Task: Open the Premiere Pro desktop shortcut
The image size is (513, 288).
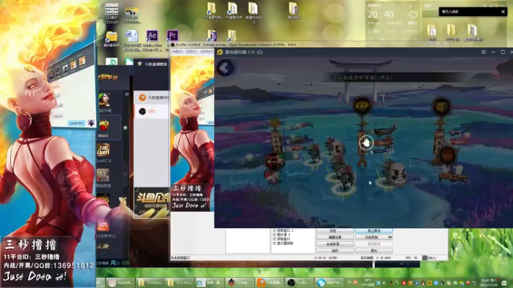Action: 172,35
